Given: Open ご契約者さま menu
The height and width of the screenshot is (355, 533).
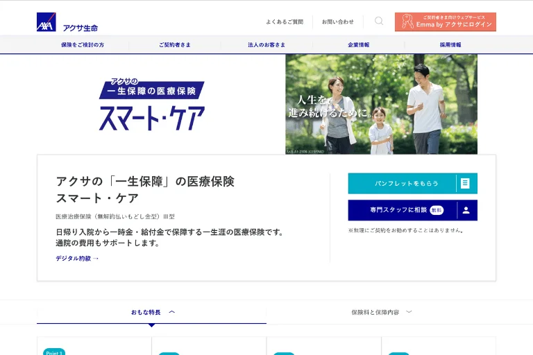Looking at the screenshot, I should click(175, 45).
